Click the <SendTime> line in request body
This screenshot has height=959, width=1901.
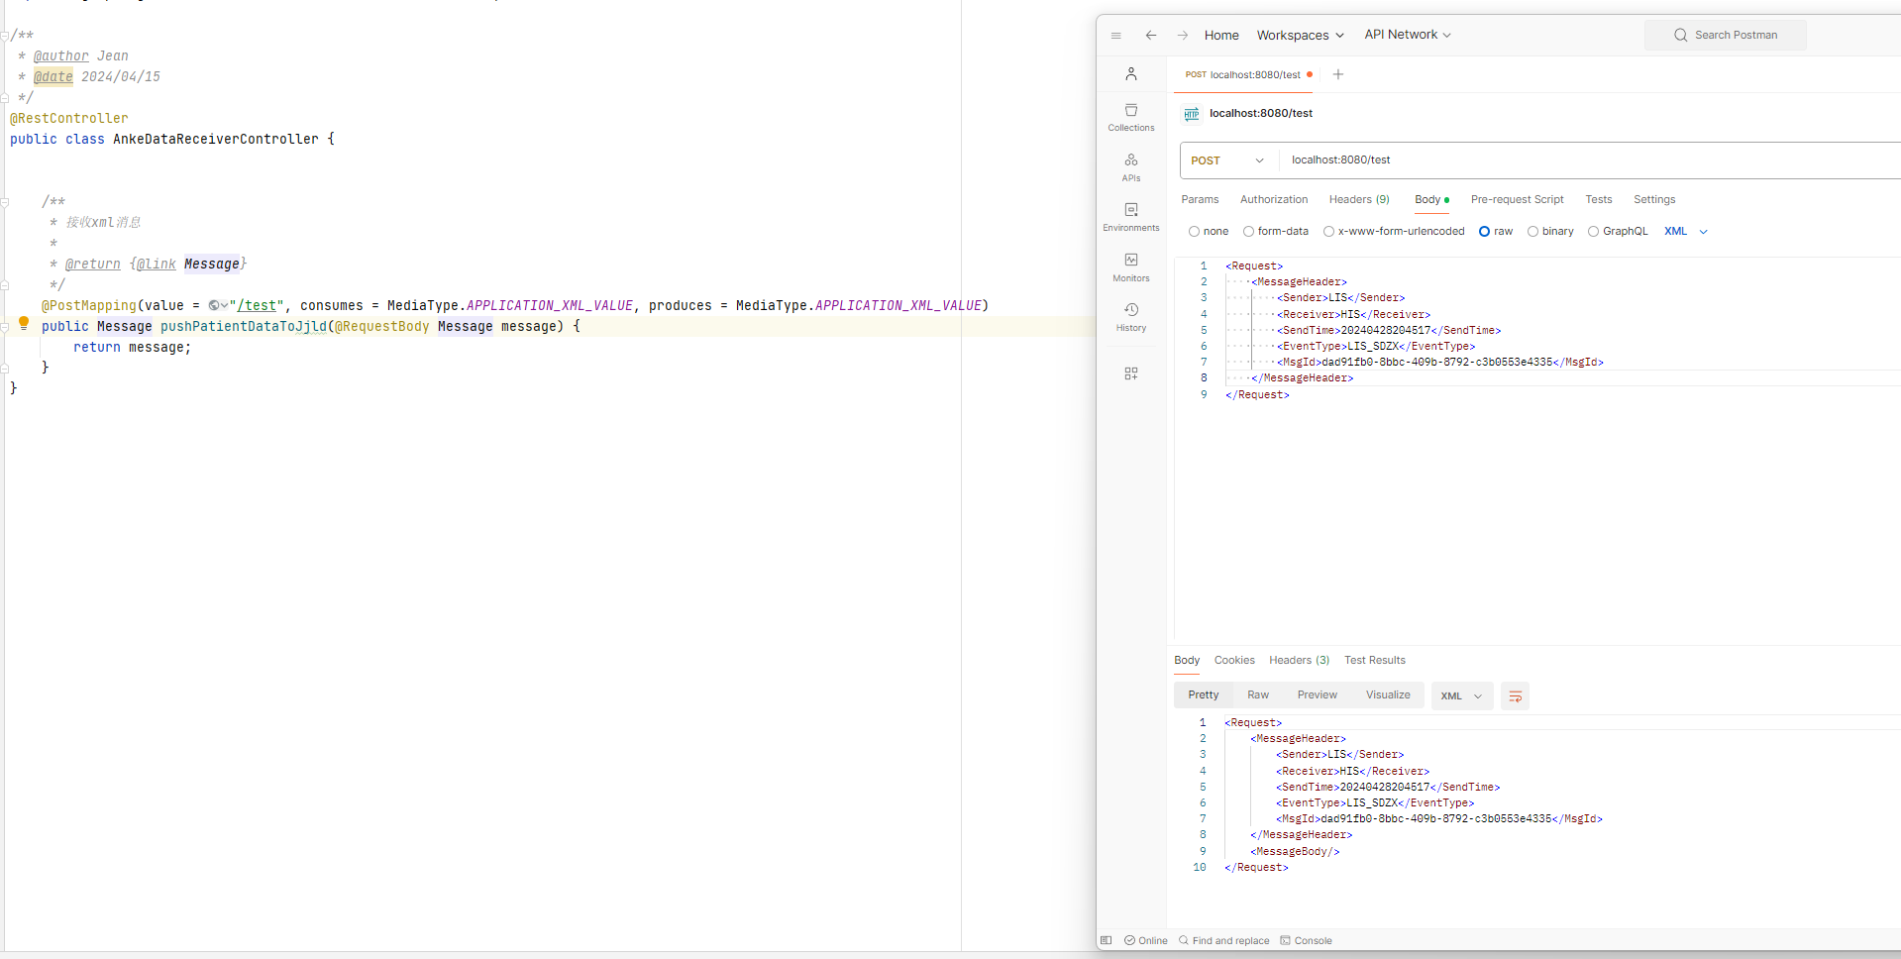pyautogui.click(x=1389, y=331)
